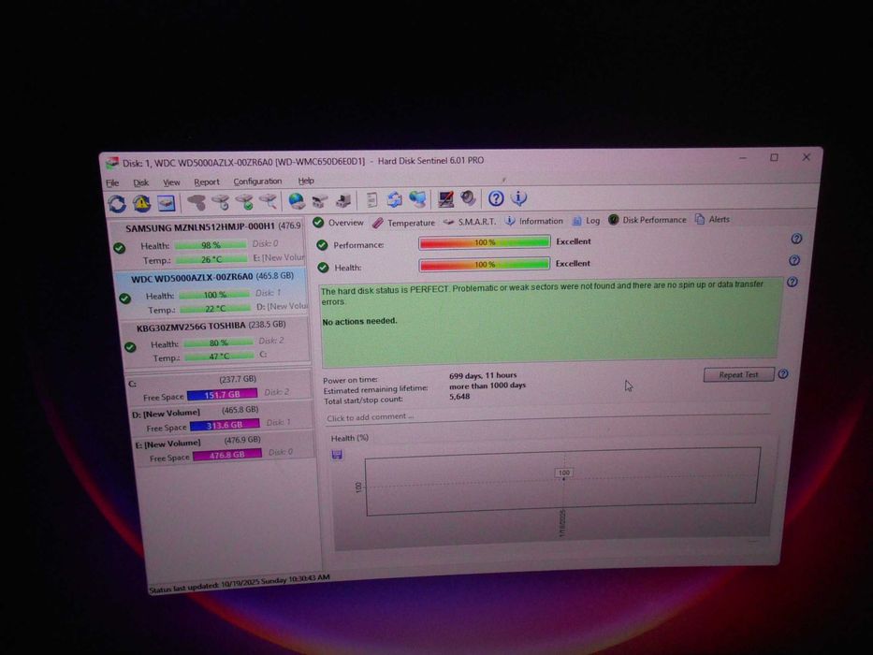Viewport: 873px width, 655px height.
Task: Open the Configuration menu
Action: [x=257, y=181]
